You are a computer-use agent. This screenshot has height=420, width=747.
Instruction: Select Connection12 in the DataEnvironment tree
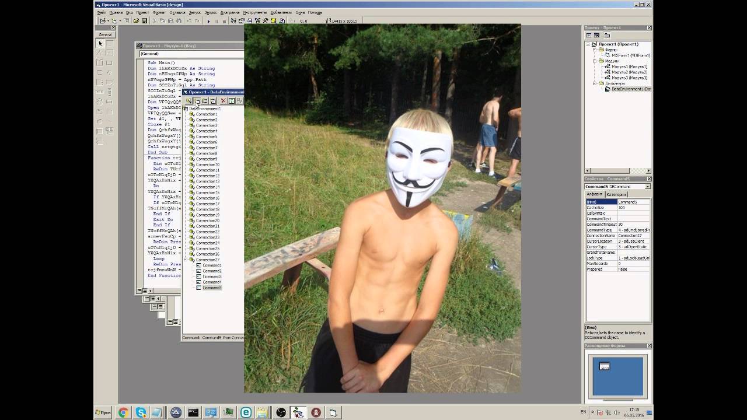coord(208,176)
